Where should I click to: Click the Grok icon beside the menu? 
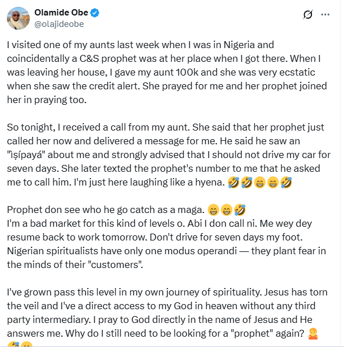[x=306, y=15]
